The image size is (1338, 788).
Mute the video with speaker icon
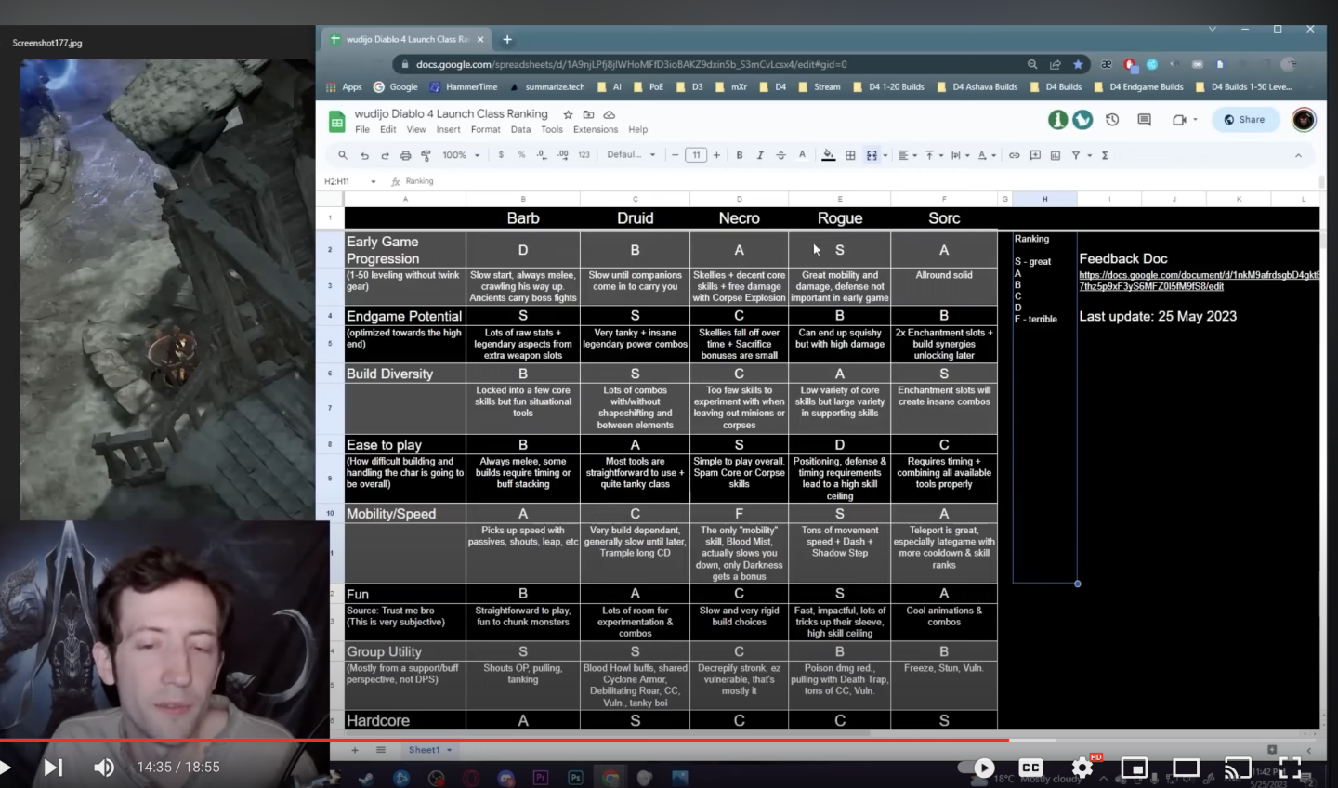[104, 767]
